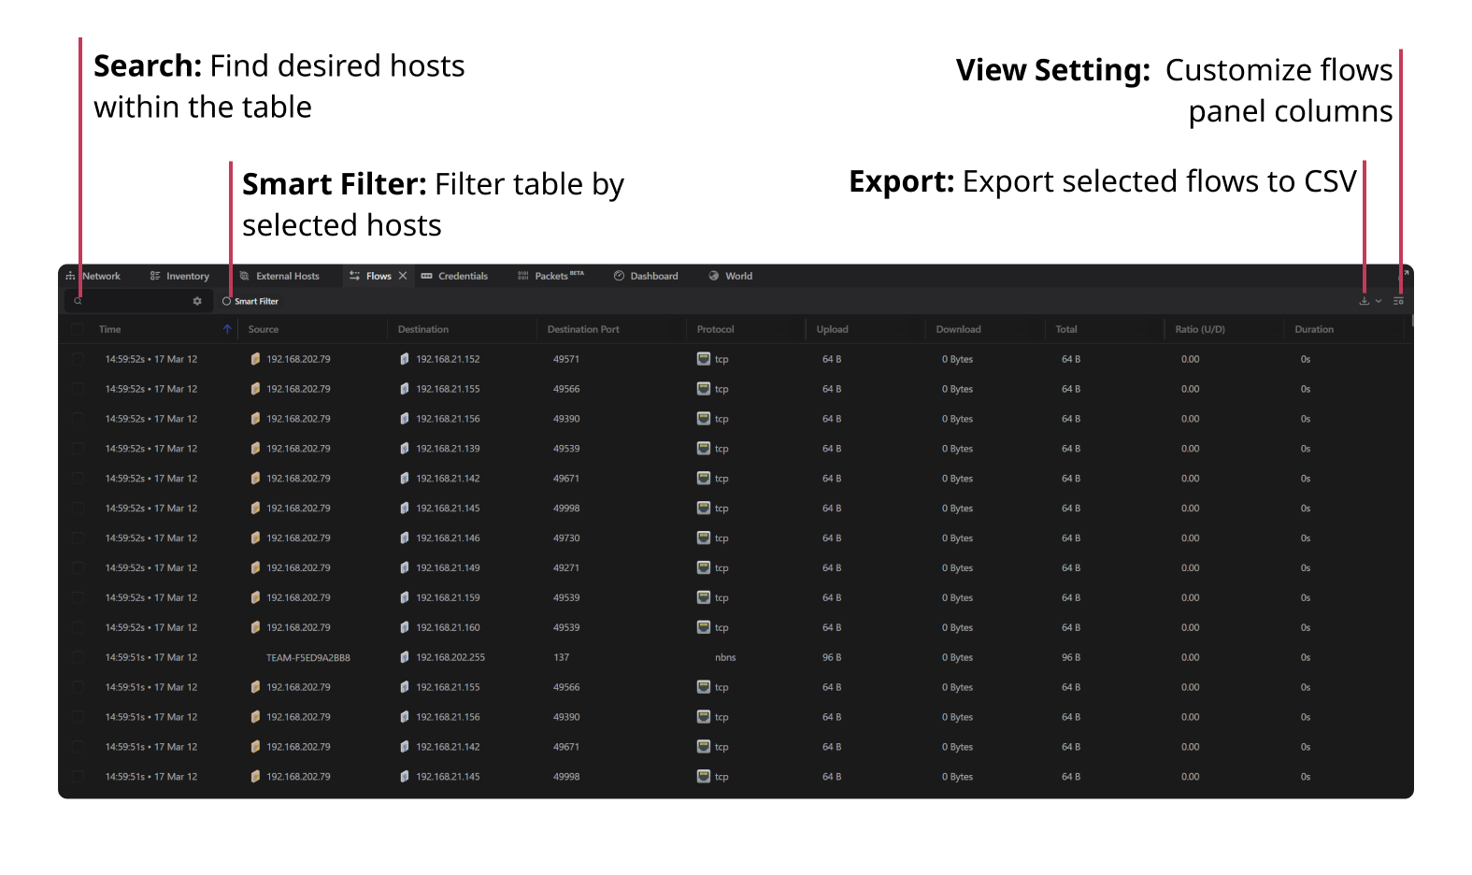Click the Export download icon
The height and width of the screenshot is (875, 1472).
[1364, 301]
